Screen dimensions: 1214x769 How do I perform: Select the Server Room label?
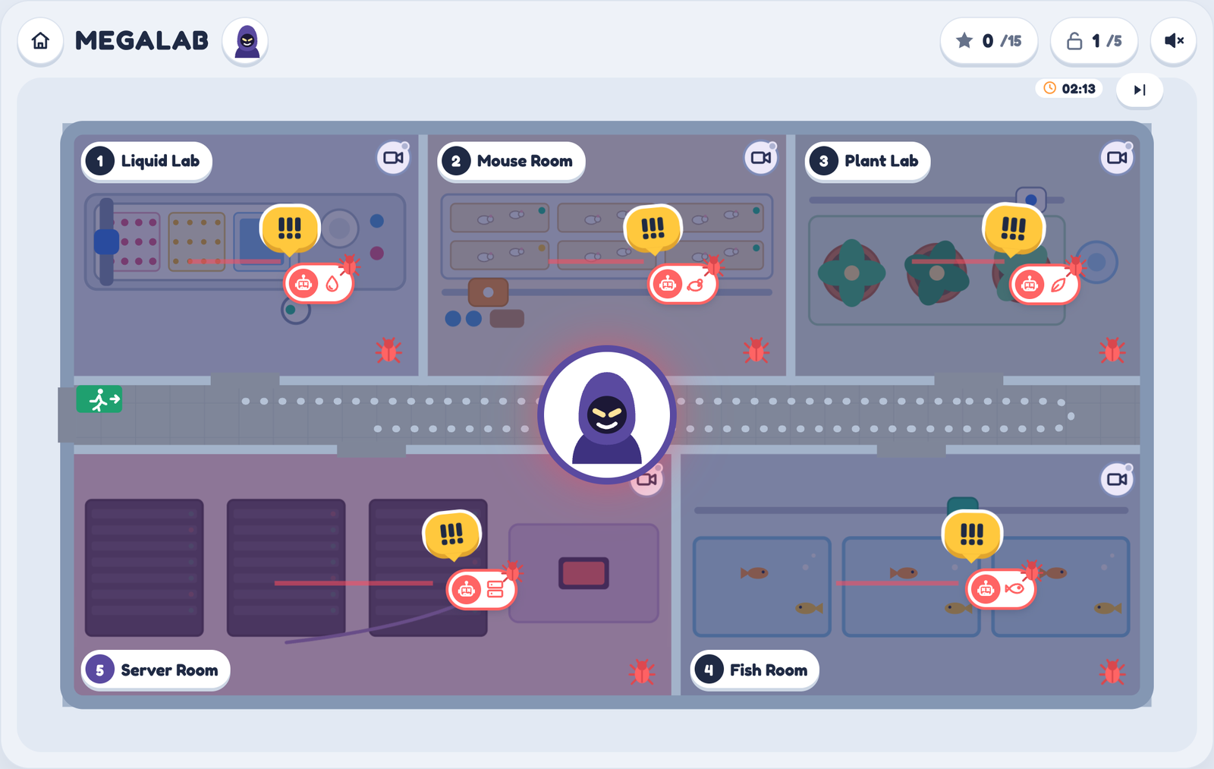point(156,670)
